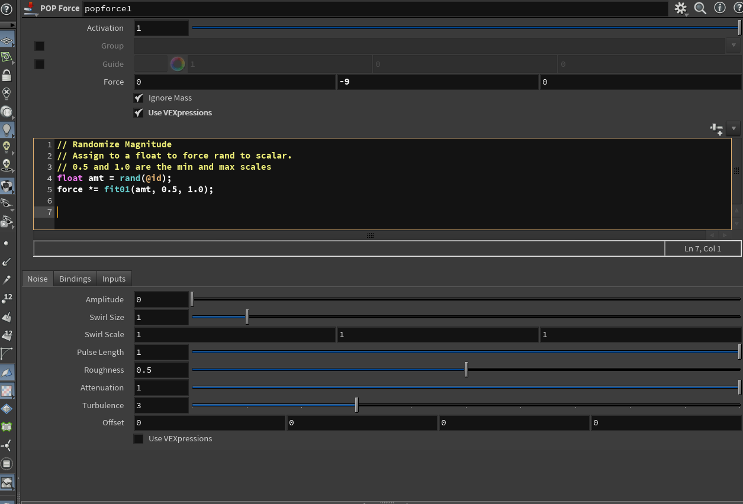Click the Roughness slider handle
The width and height of the screenshot is (743, 504).
(x=466, y=370)
